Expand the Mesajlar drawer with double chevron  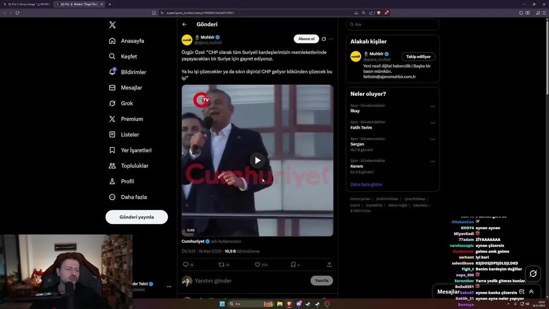531,291
